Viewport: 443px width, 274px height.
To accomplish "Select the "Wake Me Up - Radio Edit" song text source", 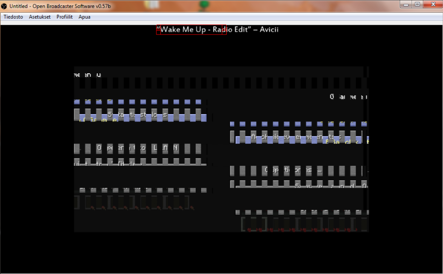I will click(x=217, y=30).
